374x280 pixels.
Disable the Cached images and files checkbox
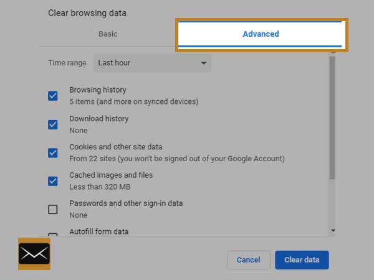click(x=53, y=181)
